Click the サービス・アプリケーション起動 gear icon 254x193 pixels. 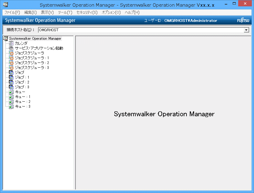point(11,48)
